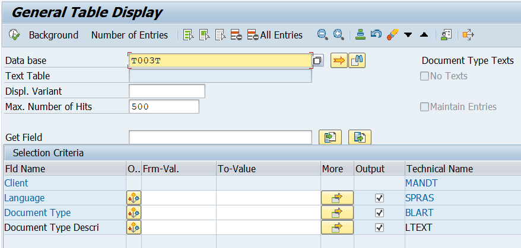Click the Document Type Descri row label
This screenshot has width=521, height=248.
[52, 227]
